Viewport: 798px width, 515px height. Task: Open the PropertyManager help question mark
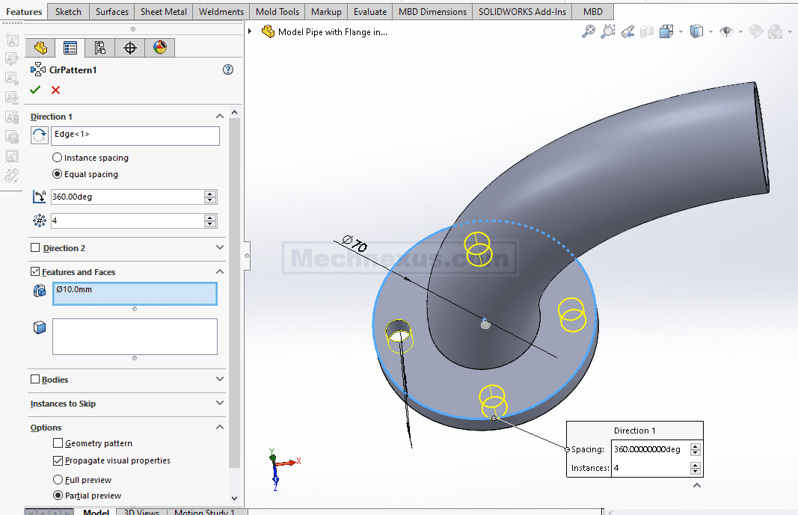pyautogui.click(x=228, y=70)
